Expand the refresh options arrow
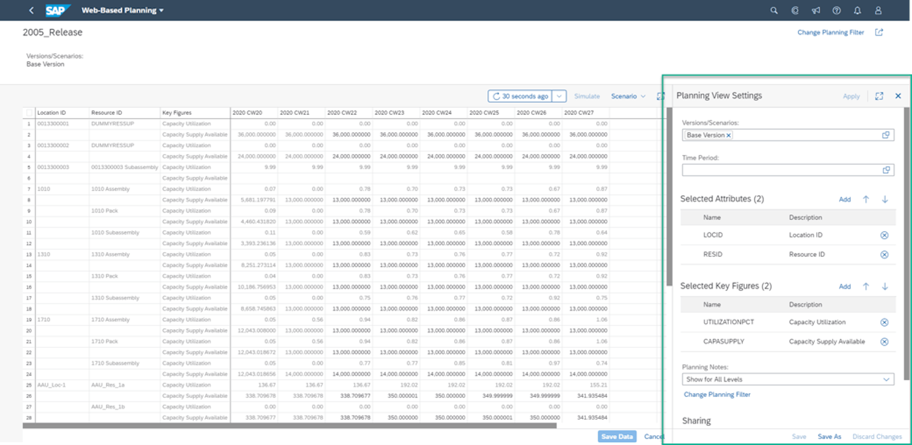This screenshot has width=912, height=445. pos(559,96)
